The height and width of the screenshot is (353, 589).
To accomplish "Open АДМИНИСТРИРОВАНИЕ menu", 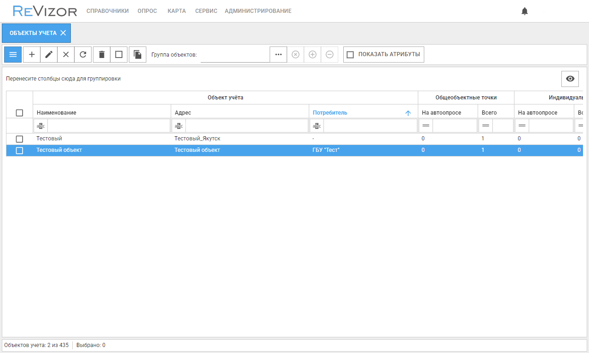I will pos(258,11).
